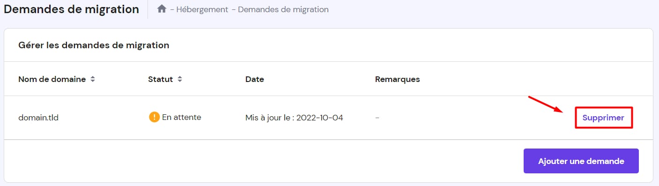Delete the domain.tld migration request
659x186 pixels.
tap(603, 118)
